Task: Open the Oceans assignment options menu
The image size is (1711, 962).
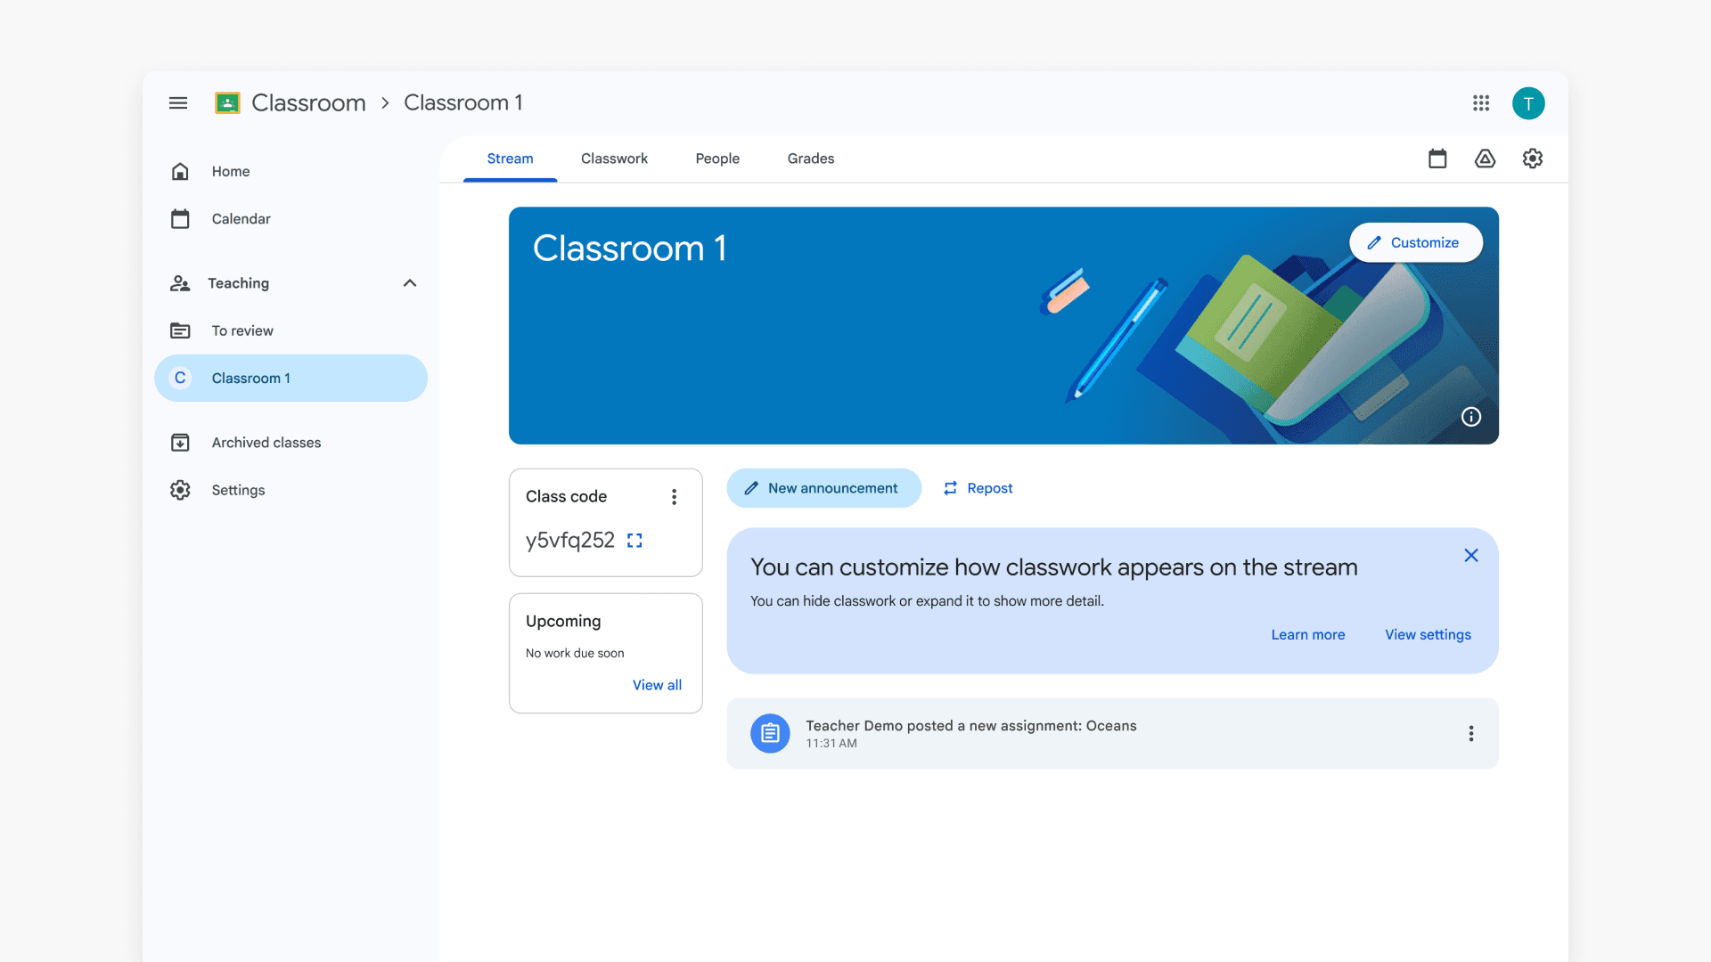Action: click(1470, 733)
